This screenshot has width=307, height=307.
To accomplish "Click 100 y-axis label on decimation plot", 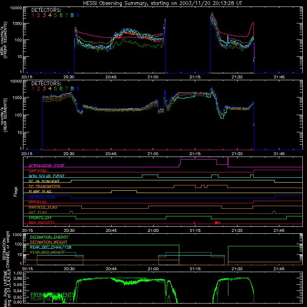I will (18, 244).
